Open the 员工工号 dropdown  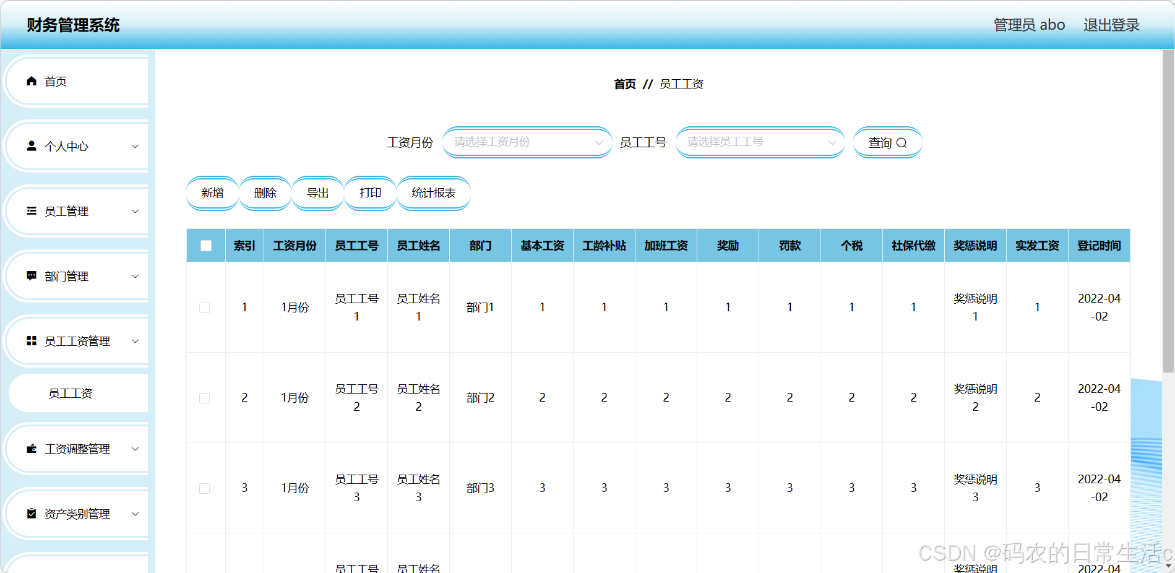pyautogui.click(x=759, y=142)
